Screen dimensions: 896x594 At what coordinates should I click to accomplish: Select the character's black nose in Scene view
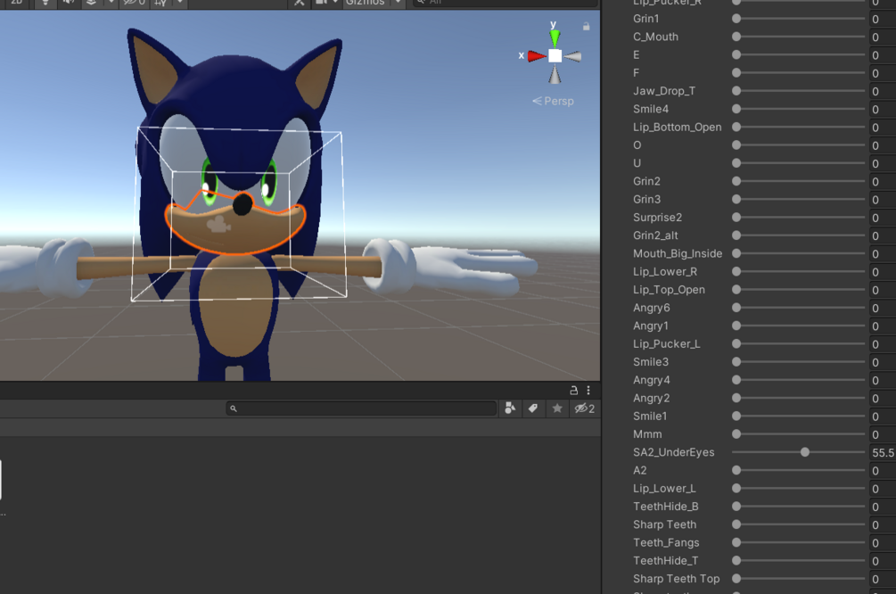(x=242, y=204)
